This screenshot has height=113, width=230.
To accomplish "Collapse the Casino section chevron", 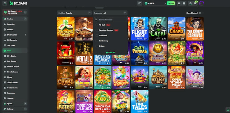I will (25, 19).
